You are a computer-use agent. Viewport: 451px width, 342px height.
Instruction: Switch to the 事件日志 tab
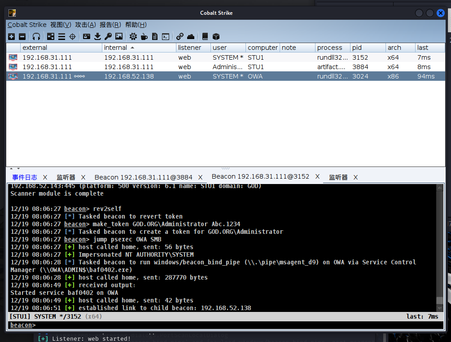(x=25, y=177)
